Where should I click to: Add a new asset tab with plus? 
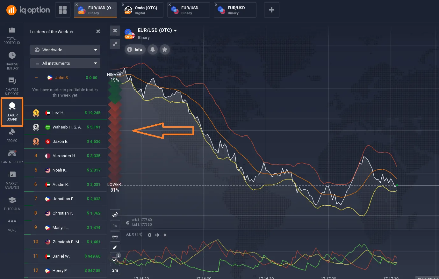[271, 10]
